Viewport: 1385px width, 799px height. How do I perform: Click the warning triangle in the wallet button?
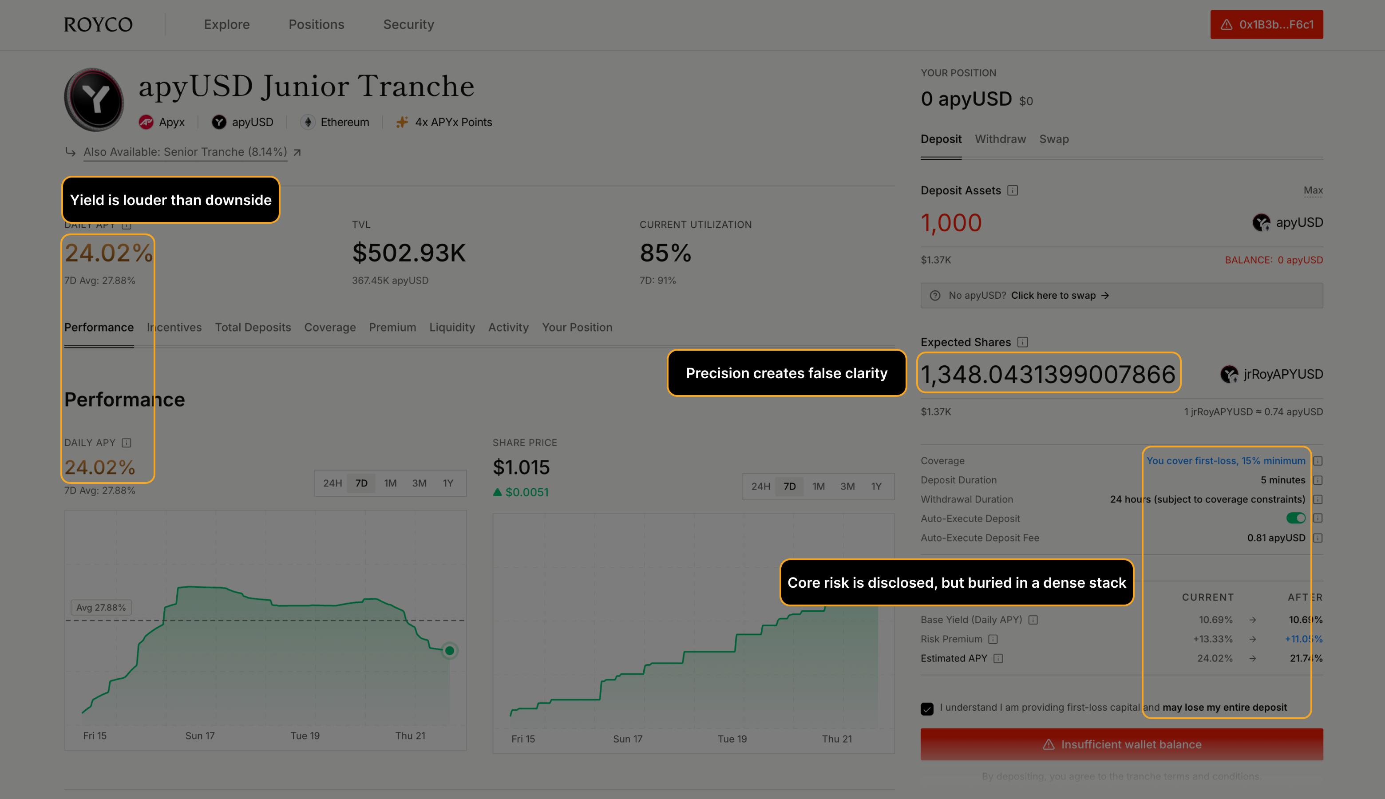pyautogui.click(x=1227, y=25)
